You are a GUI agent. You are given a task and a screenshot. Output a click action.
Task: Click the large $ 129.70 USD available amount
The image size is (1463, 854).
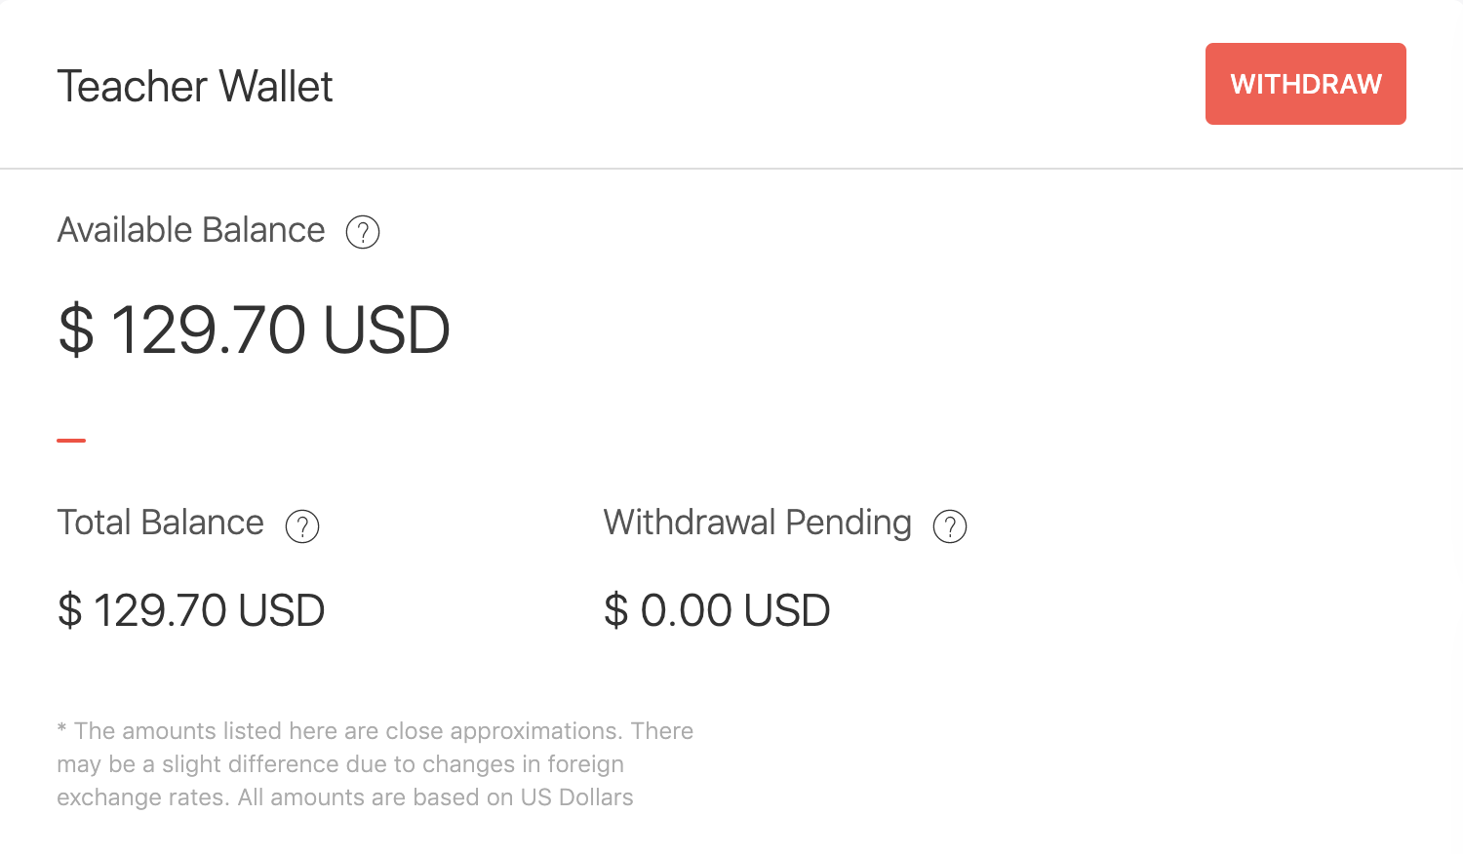pyautogui.click(x=254, y=330)
